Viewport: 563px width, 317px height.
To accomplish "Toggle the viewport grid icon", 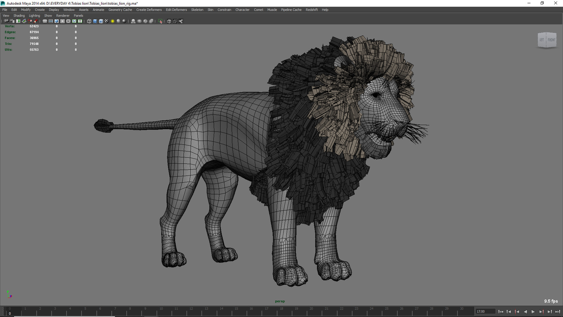I will pos(45,21).
